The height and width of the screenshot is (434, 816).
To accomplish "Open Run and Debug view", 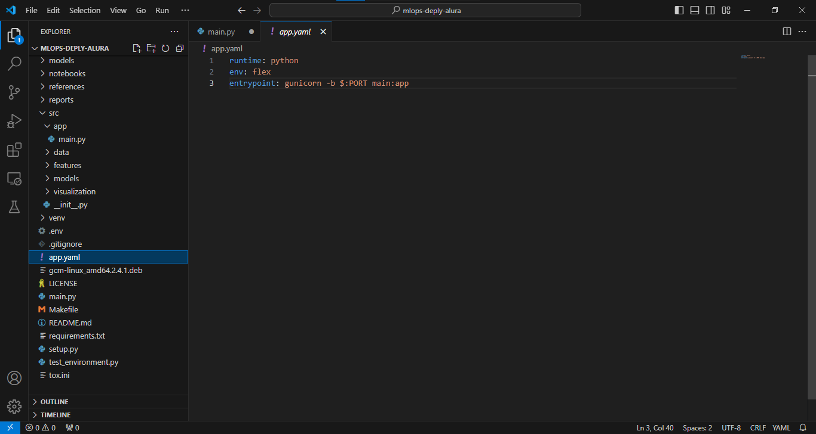I will (x=14, y=121).
